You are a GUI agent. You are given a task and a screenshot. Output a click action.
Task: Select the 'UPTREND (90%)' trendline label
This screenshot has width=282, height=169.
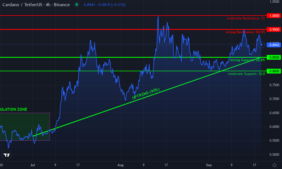click(146, 93)
